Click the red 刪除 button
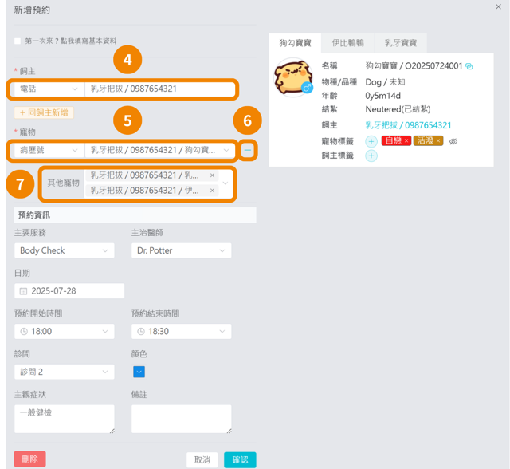510x469 pixels. (30, 459)
